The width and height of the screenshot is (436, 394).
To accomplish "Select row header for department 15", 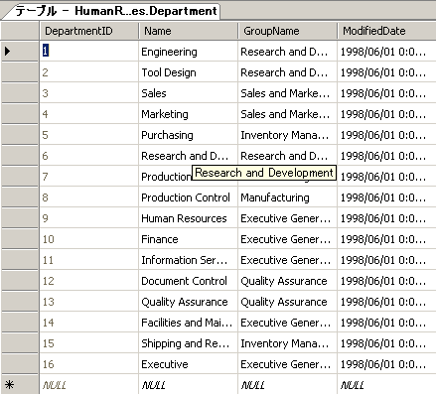I will pos(20,343).
